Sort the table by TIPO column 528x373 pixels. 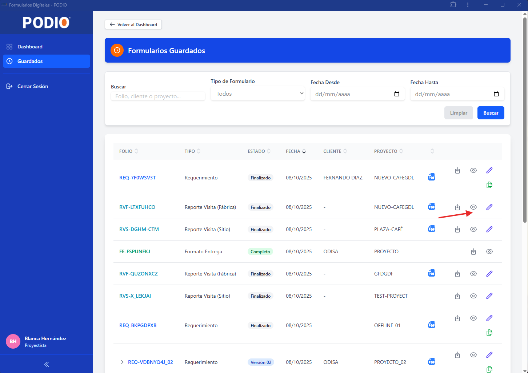(193, 151)
